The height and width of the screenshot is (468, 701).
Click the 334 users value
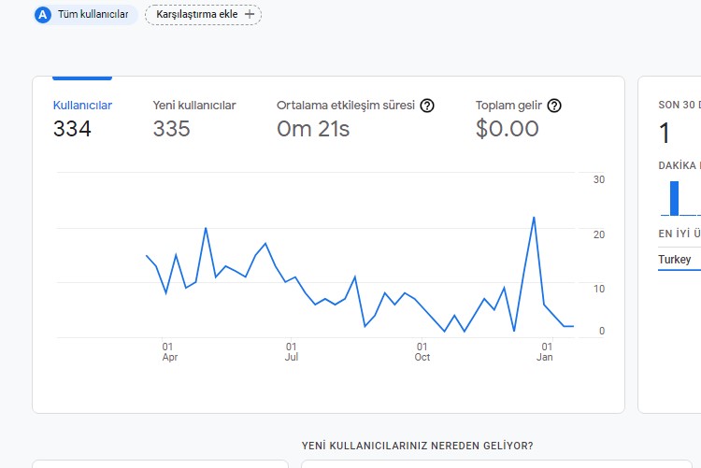click(x=72, y=129)
